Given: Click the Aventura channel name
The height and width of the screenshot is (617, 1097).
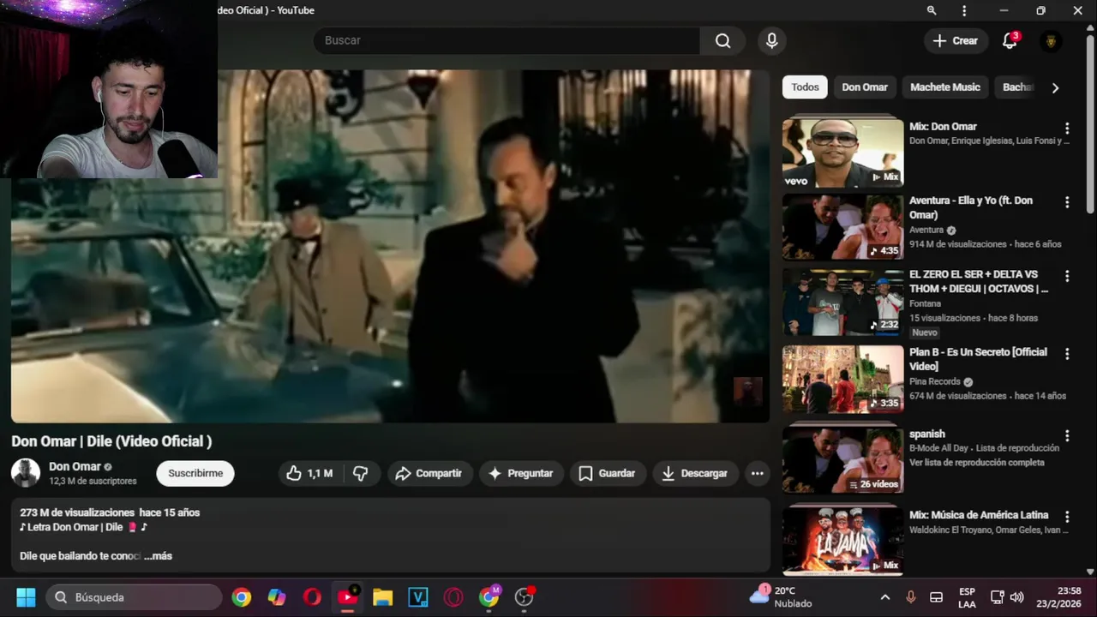Looking at the screenshot, I should tap(926, 230).
